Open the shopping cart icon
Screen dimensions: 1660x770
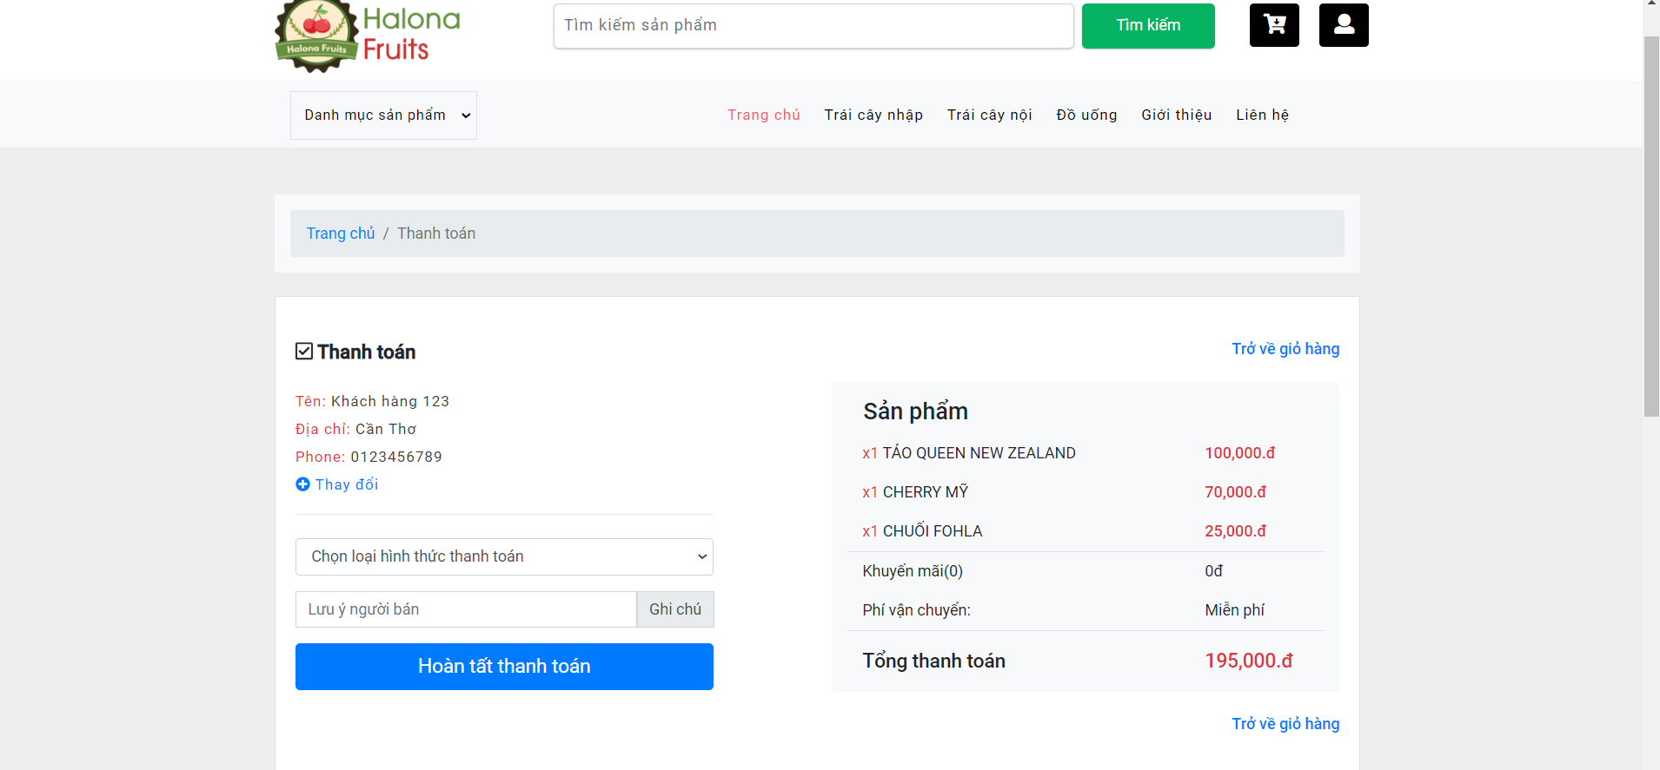click(x=1274, y=25)
